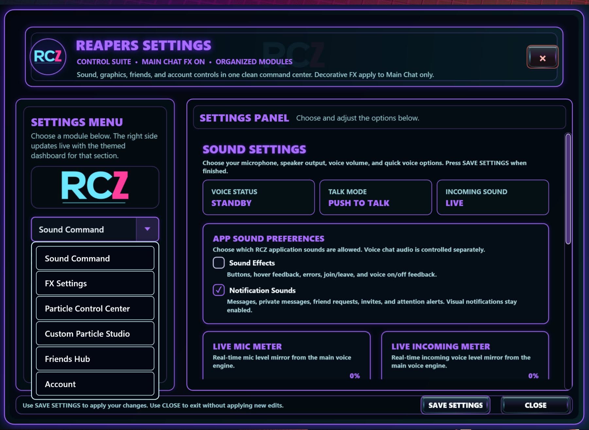Click the Notification Sounds label text
The image size is (589, 430).
pyautogui.click(x=262, y=290)
